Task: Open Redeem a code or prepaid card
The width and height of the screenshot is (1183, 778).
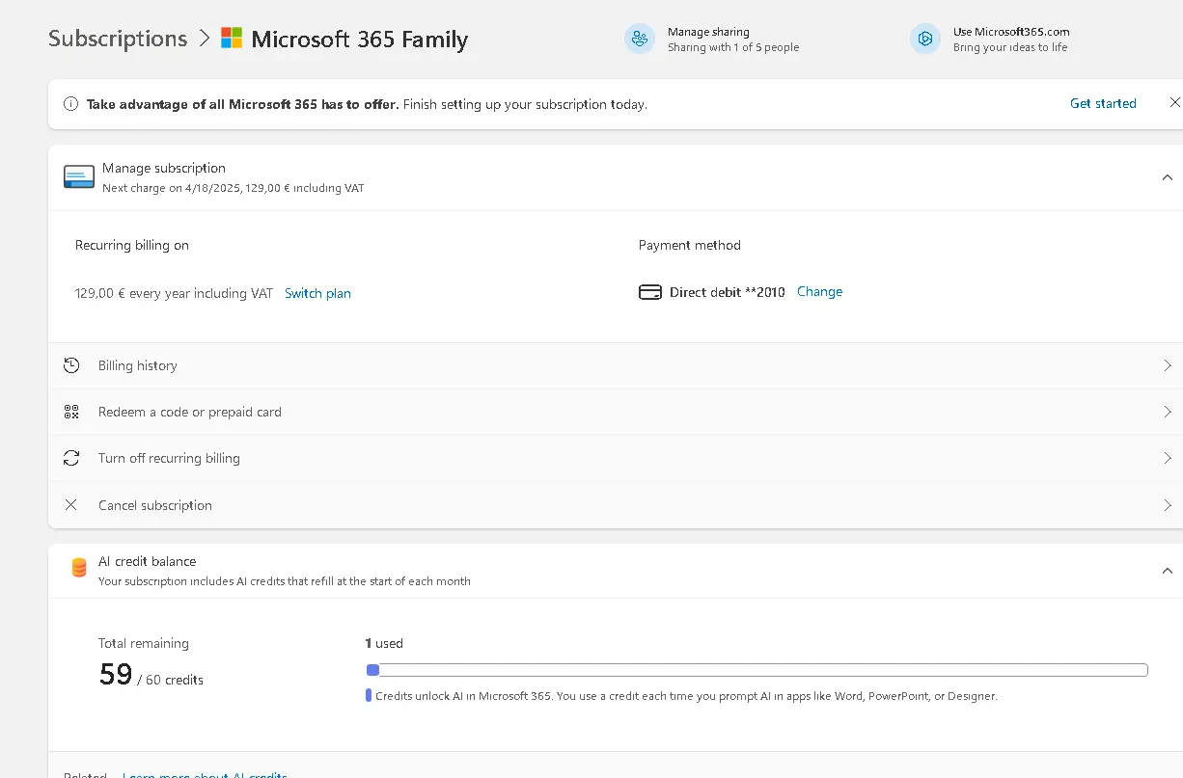Action: [x=616, y=412]
